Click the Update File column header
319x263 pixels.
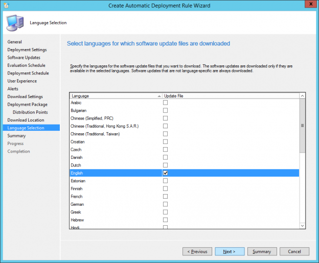click(230, 95)
